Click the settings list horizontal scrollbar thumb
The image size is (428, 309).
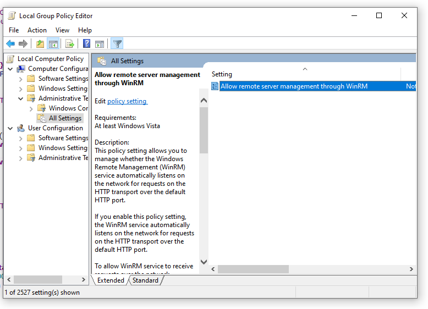(x=253, y=269)
